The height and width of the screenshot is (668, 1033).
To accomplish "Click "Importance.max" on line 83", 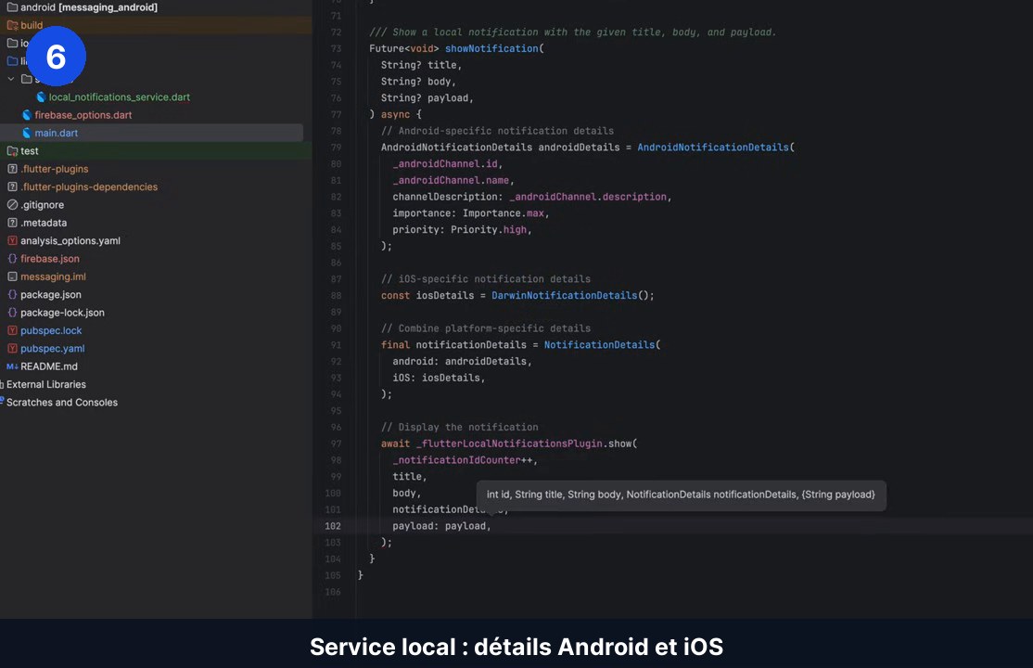I will pos(504,213).
